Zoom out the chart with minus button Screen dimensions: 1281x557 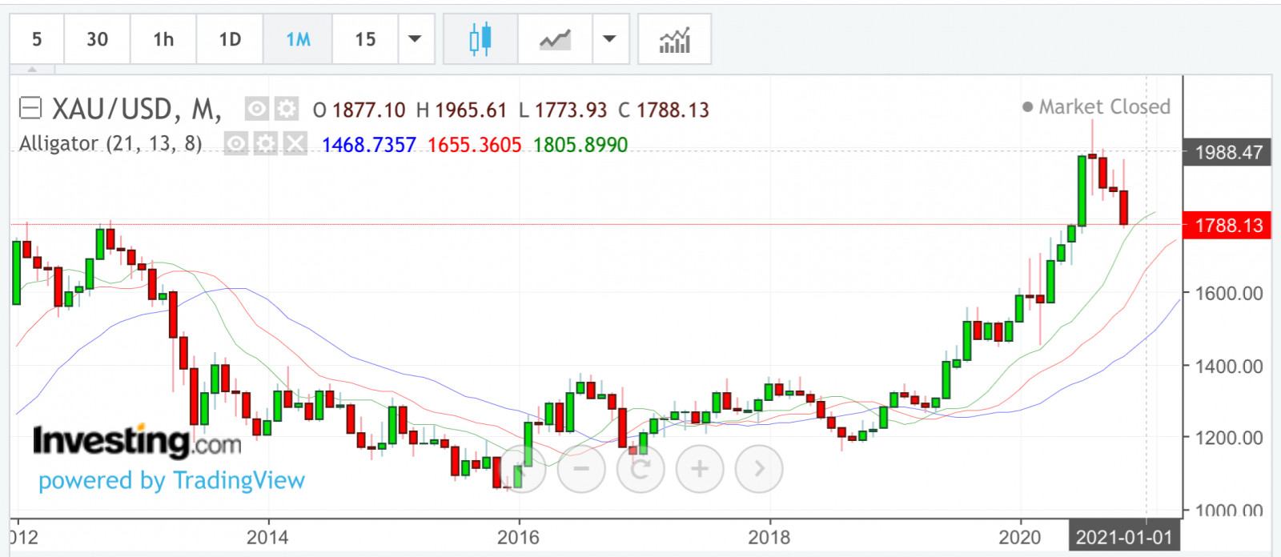pyautogui.click(x=581, y=469)
